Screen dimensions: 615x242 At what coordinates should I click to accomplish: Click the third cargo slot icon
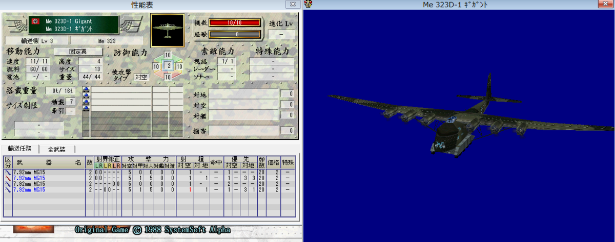[86, 102]
